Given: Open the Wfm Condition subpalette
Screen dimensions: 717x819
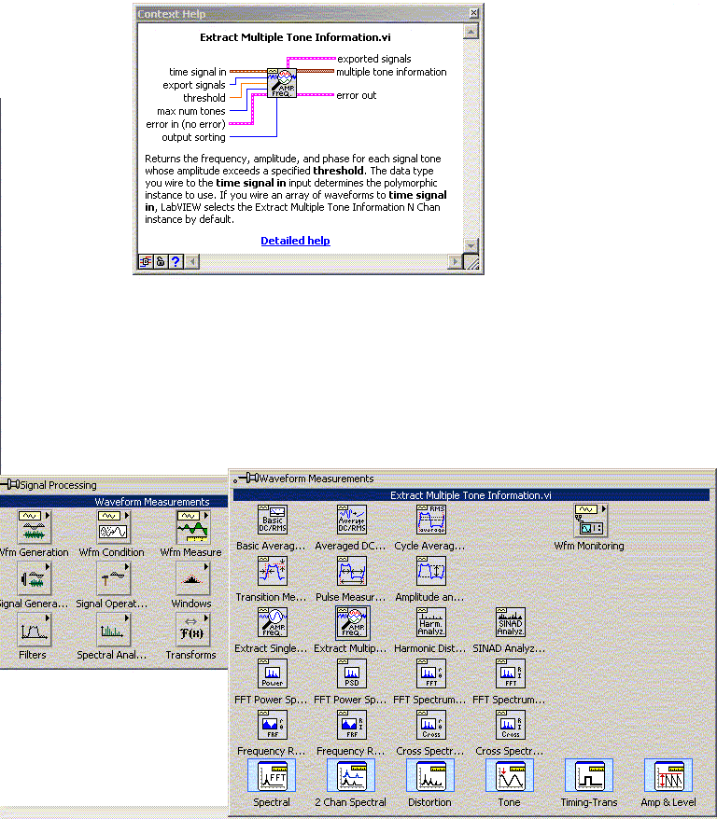Looking at the screenshot, I should pos(113,526).
